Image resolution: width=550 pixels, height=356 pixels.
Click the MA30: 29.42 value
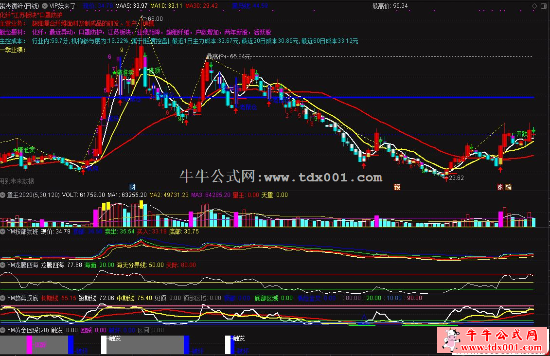[201, 6]
